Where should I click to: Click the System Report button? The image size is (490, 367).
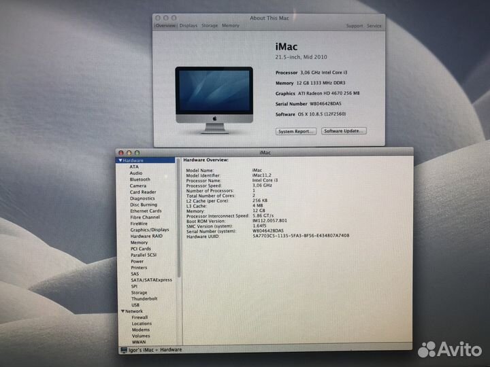[x=295, y=131]
